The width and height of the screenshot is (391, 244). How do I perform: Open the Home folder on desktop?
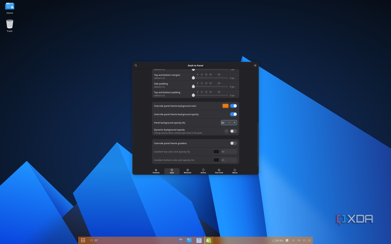pos(10,8)
